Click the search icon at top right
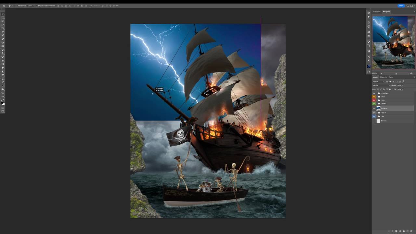This screenshot has width=416, height=234. click(408, 6)
